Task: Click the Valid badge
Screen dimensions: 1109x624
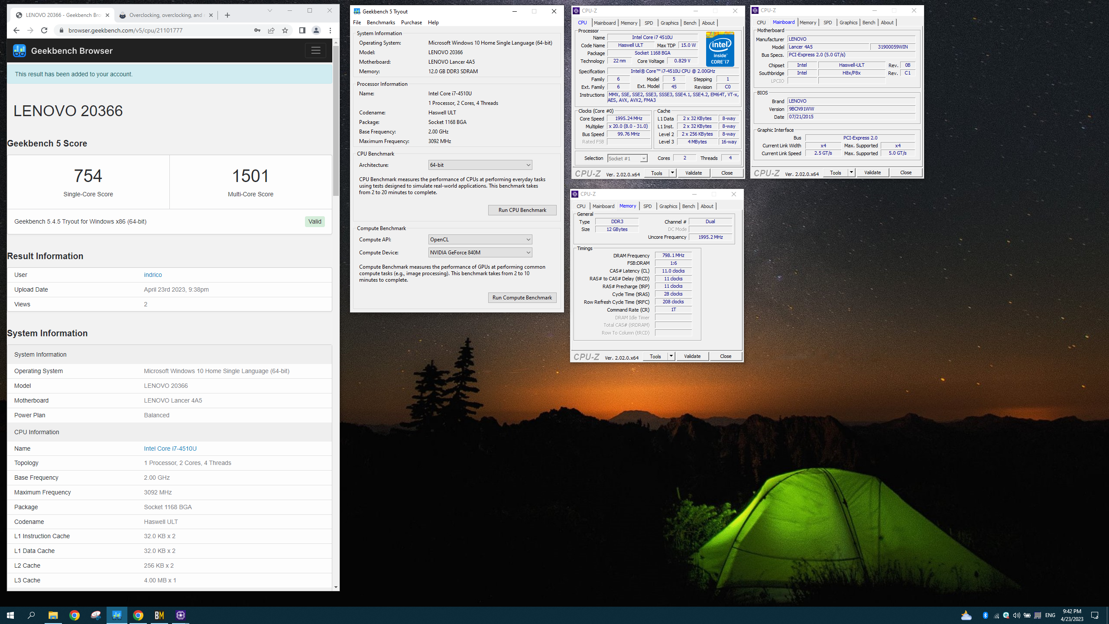Action: pos(315,221)
